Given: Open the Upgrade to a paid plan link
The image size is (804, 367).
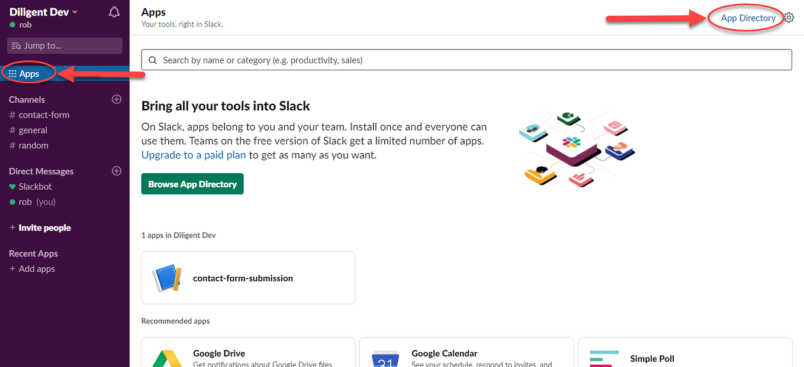Looking at the screenshot, I should pos(194,155).
